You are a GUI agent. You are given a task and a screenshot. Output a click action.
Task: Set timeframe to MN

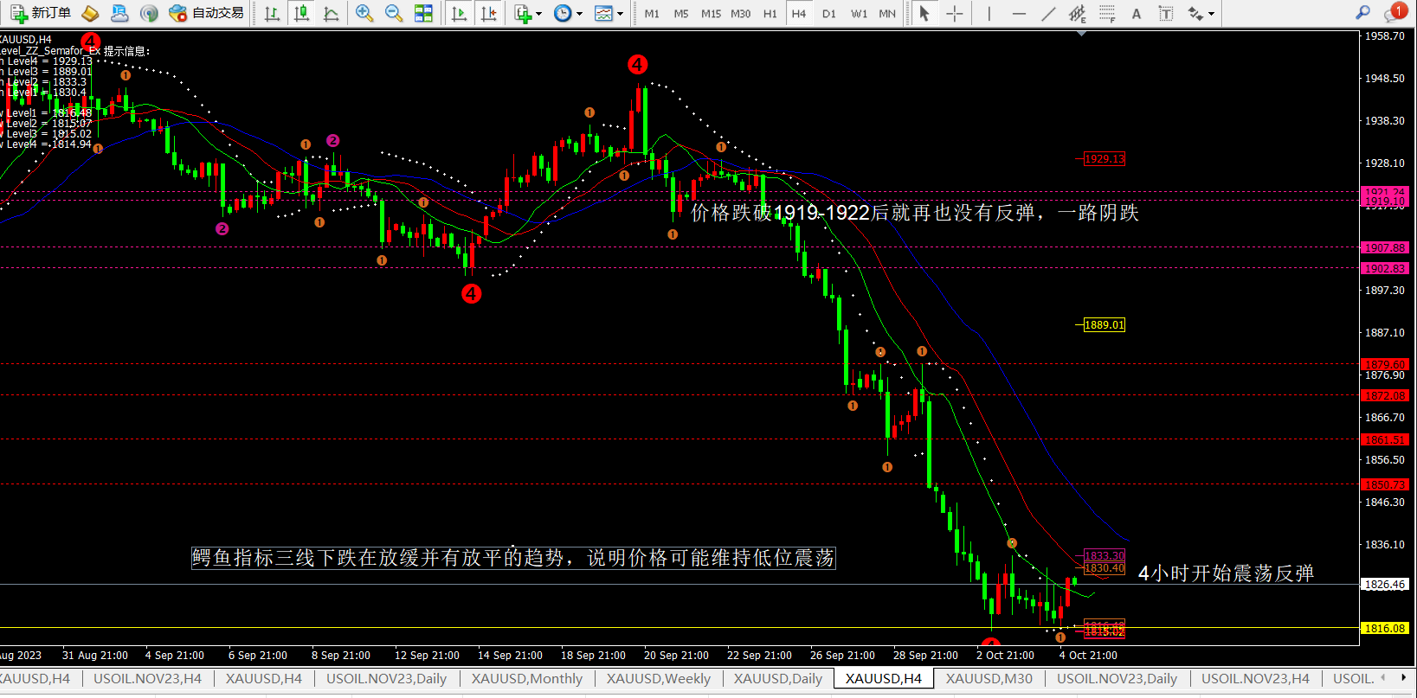click(887, 13)
